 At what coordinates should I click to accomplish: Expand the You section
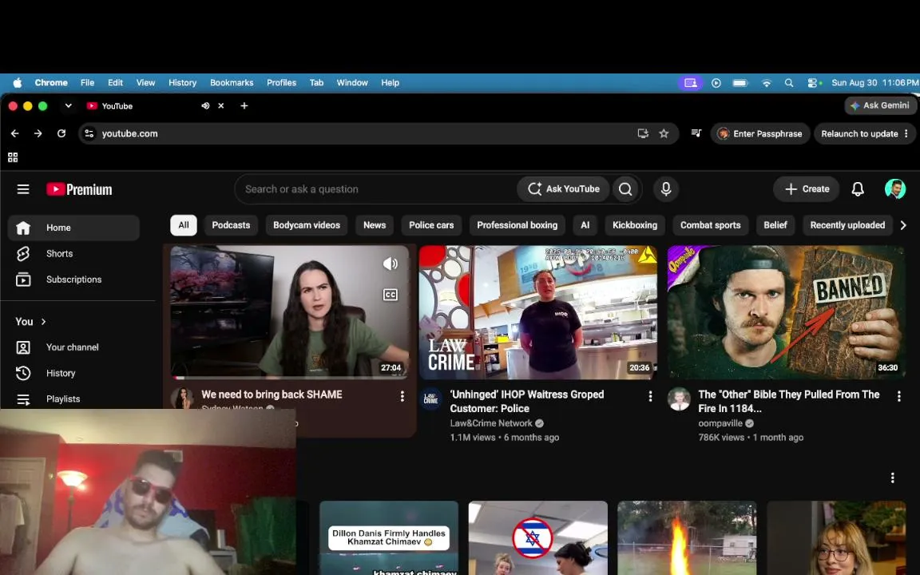30,322
